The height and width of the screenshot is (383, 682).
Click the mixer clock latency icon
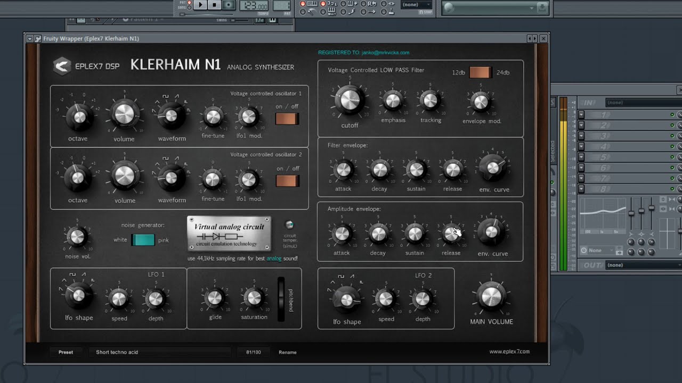click(x=583, y=250)
